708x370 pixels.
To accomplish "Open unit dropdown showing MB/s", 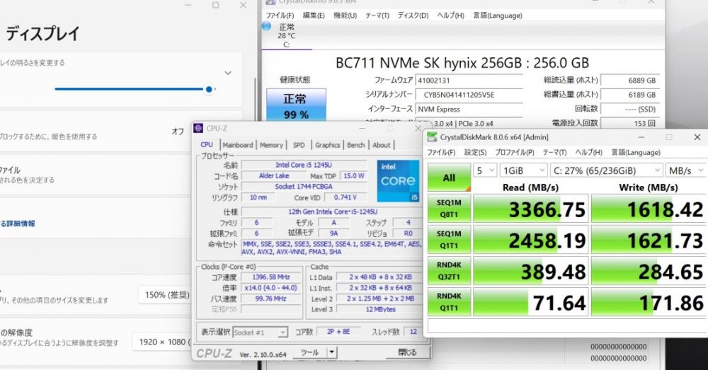I will tap(686, 170).
